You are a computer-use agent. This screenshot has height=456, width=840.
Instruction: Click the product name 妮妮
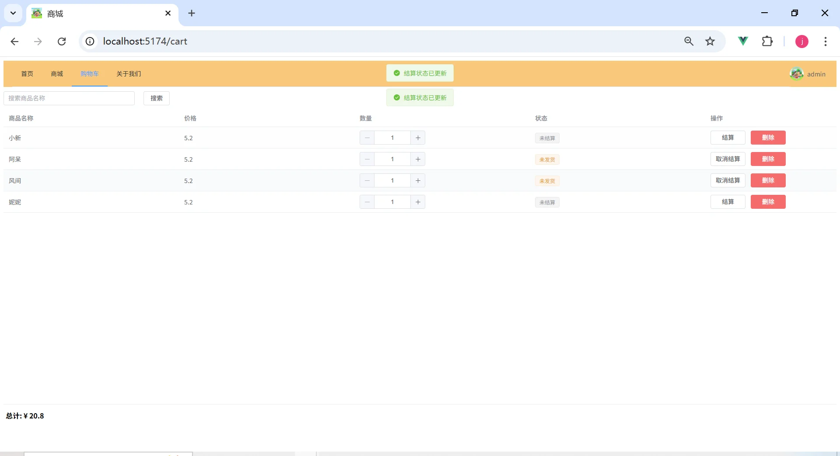15,202
